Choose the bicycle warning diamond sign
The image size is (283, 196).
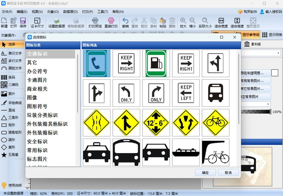point(215,123)
